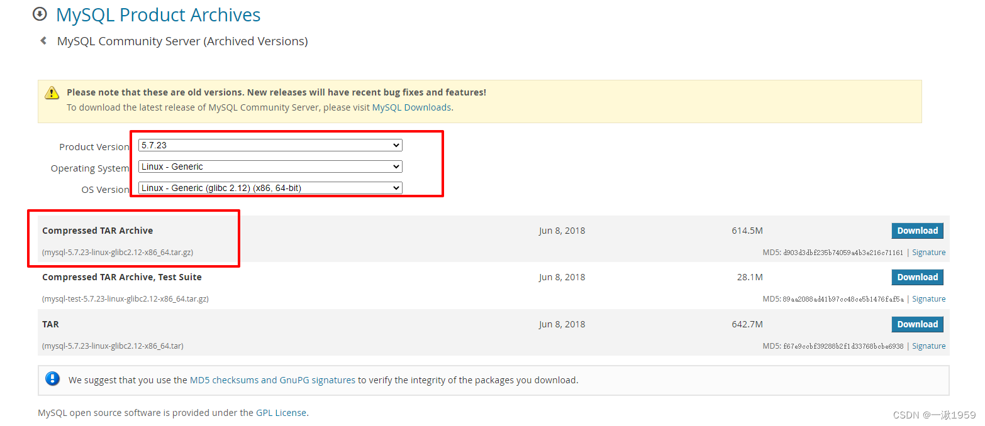Image resolution: width=985 pixels, height=426 pixels.
Task: Click the Compressed TAR Archive, Test Suite title
Action: point(122,277)
